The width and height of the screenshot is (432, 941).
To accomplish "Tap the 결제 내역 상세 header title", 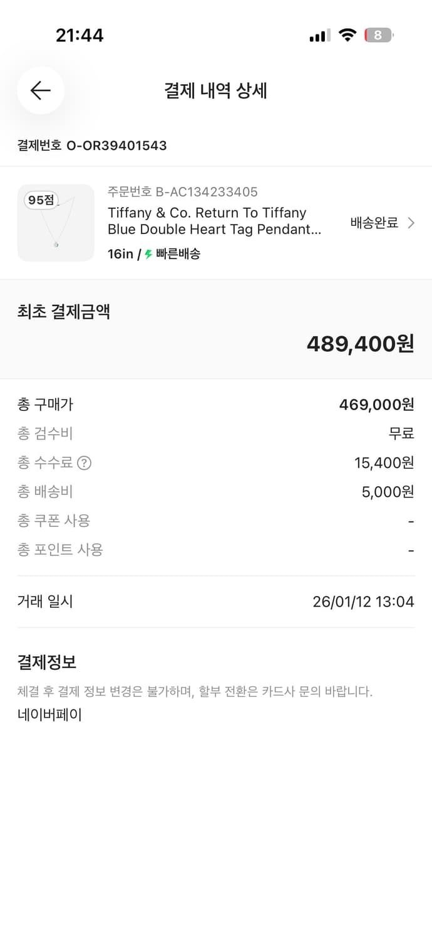I will (x=215, y=90).
